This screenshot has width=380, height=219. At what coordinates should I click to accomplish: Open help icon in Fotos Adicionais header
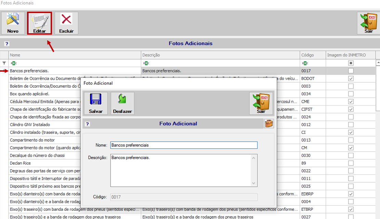pyautogui.click(x=6, y=44)
